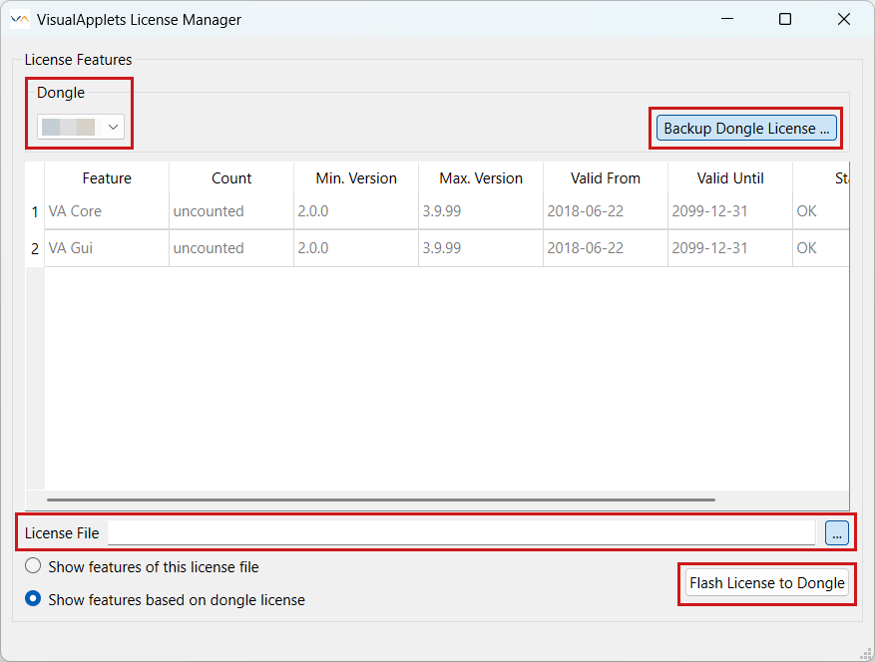
Task: Click Backup Dongle License button
Action: (746, 129)
